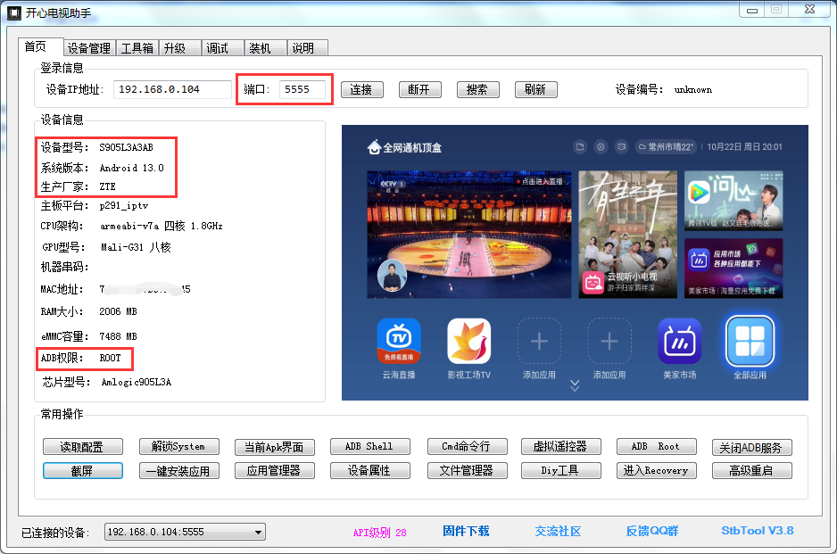This screenshot has width=837, height=554.
Task: Open 设备属性
Action: (370, 471)
